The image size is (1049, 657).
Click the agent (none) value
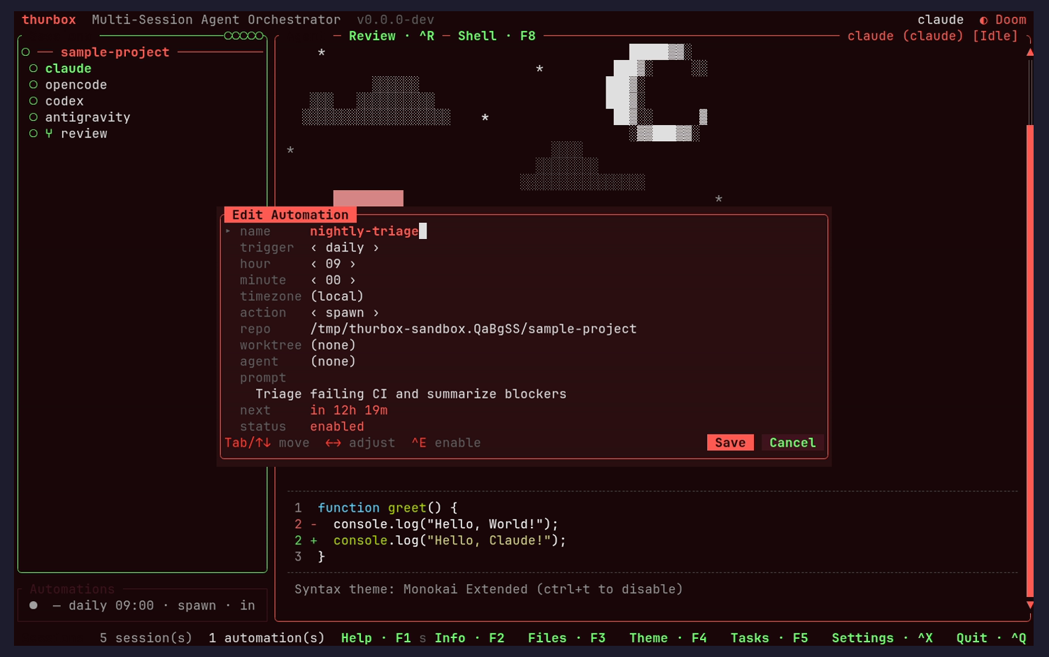(333, 361)
